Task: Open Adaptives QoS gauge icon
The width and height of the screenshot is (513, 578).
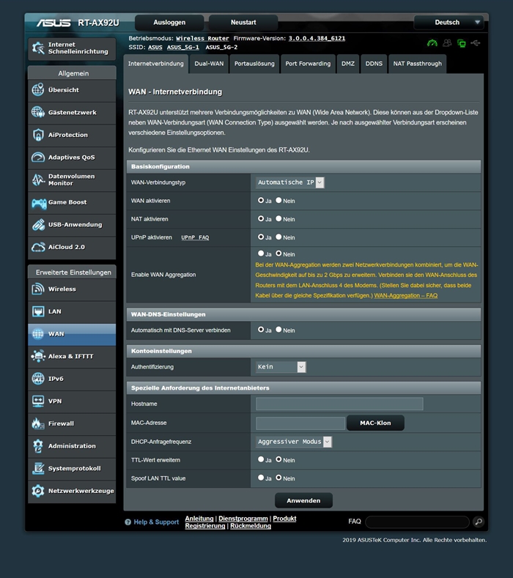Action: pyautogui.click(x=38, y=157)
